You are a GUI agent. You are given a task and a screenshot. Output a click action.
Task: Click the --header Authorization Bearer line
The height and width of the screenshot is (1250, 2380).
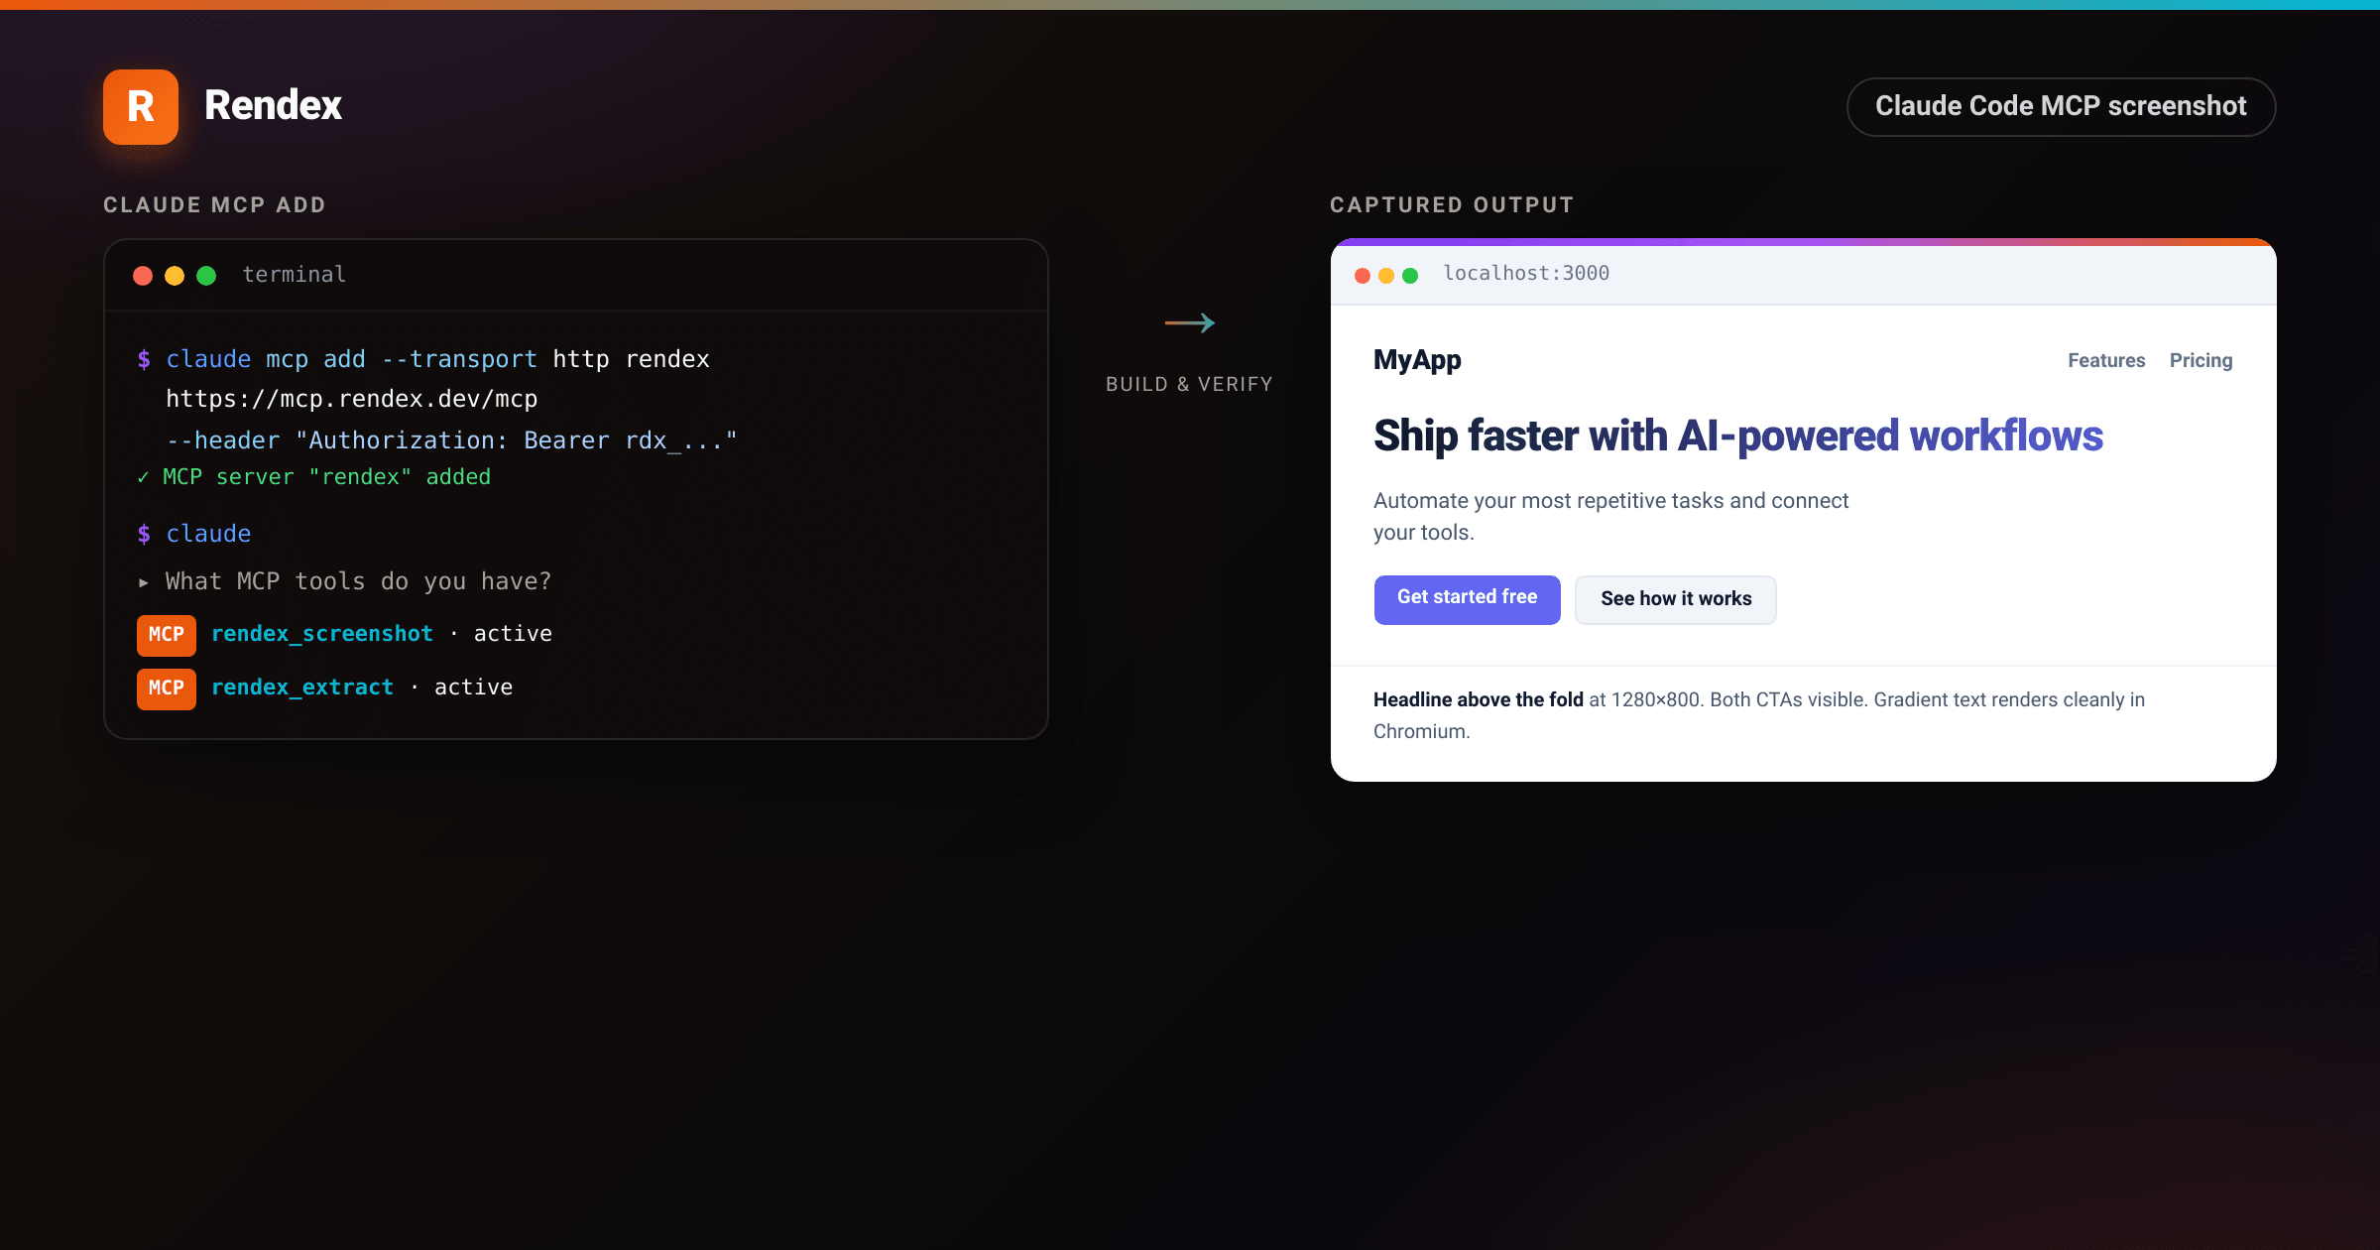(x=452, y=440)
